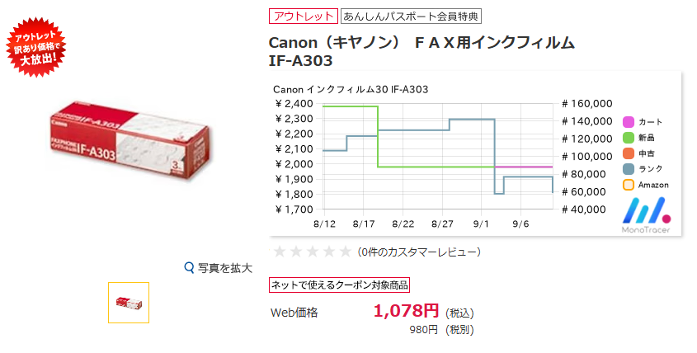The height and width of the screenshot is (353, 697).
Task: Click the アウトレット red tag
Action: coord(304,16)
